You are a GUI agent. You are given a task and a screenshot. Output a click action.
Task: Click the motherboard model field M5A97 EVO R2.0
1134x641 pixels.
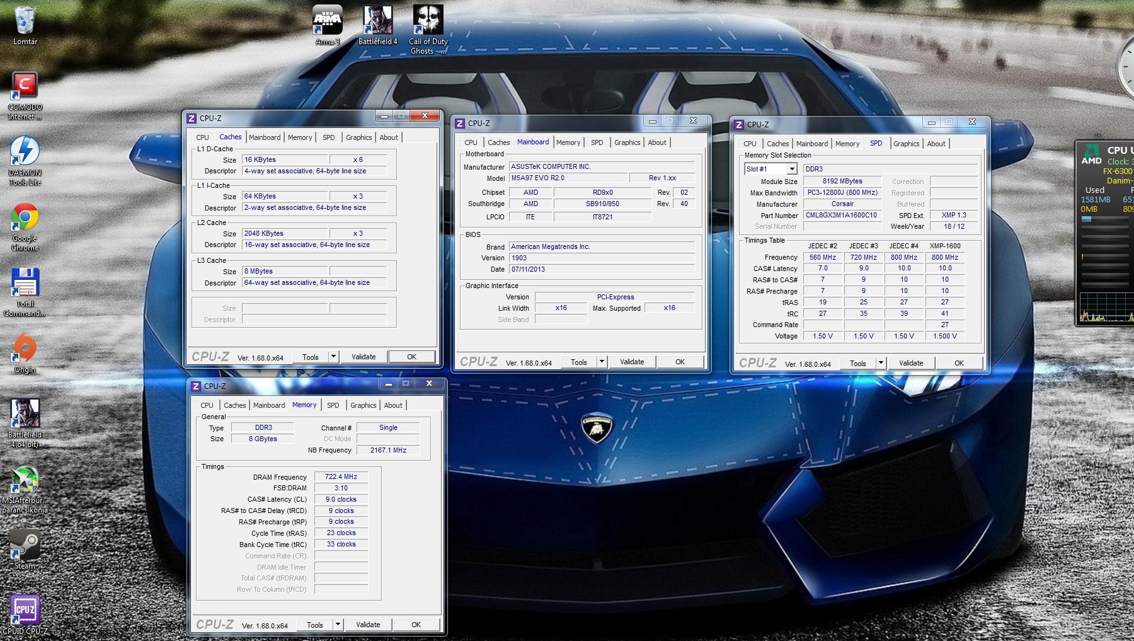tap(568, 178)
